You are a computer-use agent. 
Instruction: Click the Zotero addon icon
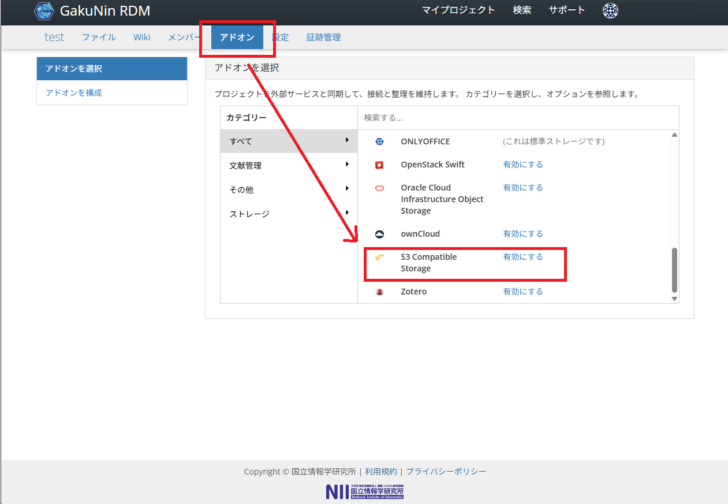(x=379, y=292)
